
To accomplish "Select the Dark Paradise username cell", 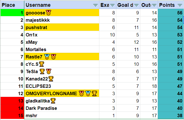I will click(62, 108).
